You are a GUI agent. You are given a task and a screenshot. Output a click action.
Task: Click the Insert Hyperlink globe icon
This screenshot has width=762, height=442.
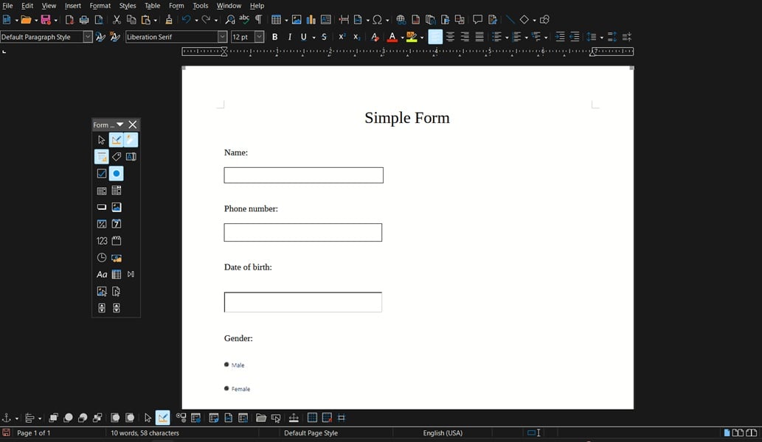click(x=401, y=19)
